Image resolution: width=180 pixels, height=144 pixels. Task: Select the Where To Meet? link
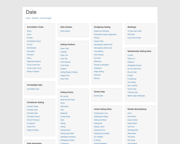tap(33, 72)
